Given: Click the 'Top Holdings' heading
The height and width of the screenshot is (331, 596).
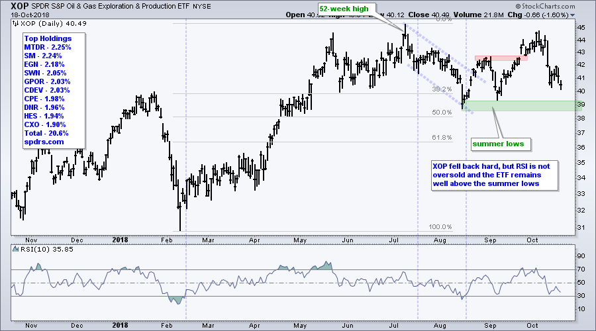Looking at the screenshot, I should click(x=48, y=38).
